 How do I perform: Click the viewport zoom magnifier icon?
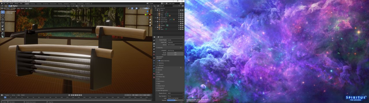pyautogui.click(x=150, y=20)
